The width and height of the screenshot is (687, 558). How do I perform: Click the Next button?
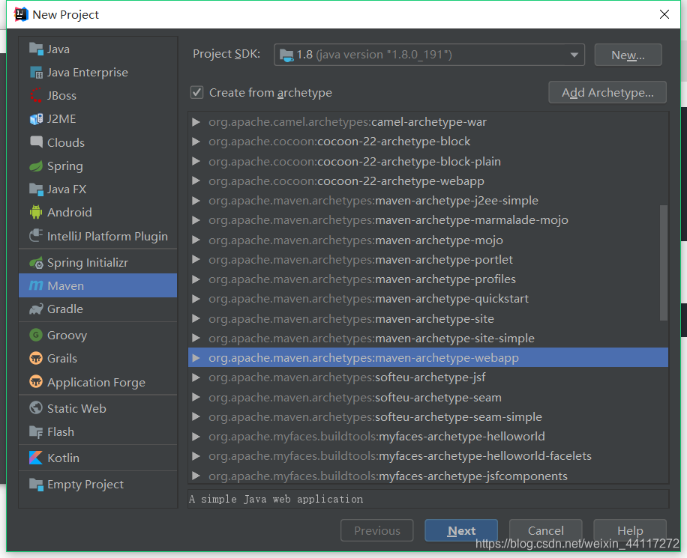461,530
